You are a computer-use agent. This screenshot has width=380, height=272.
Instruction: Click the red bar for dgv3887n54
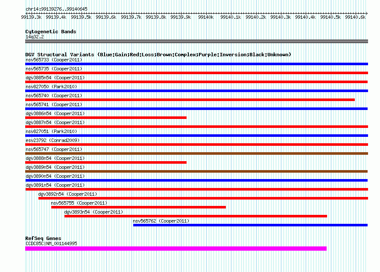tap(196, 127)
